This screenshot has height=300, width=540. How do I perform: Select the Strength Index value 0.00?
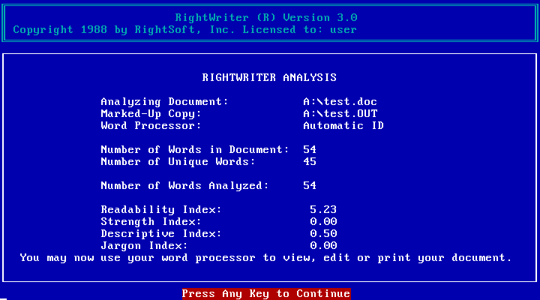(323, 222)
